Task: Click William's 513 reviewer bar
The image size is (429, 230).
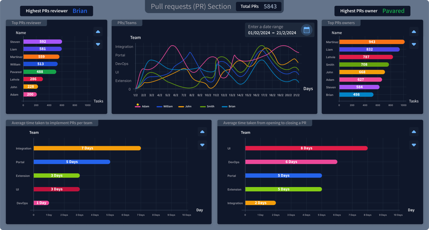Action: [x=40, y=64]
